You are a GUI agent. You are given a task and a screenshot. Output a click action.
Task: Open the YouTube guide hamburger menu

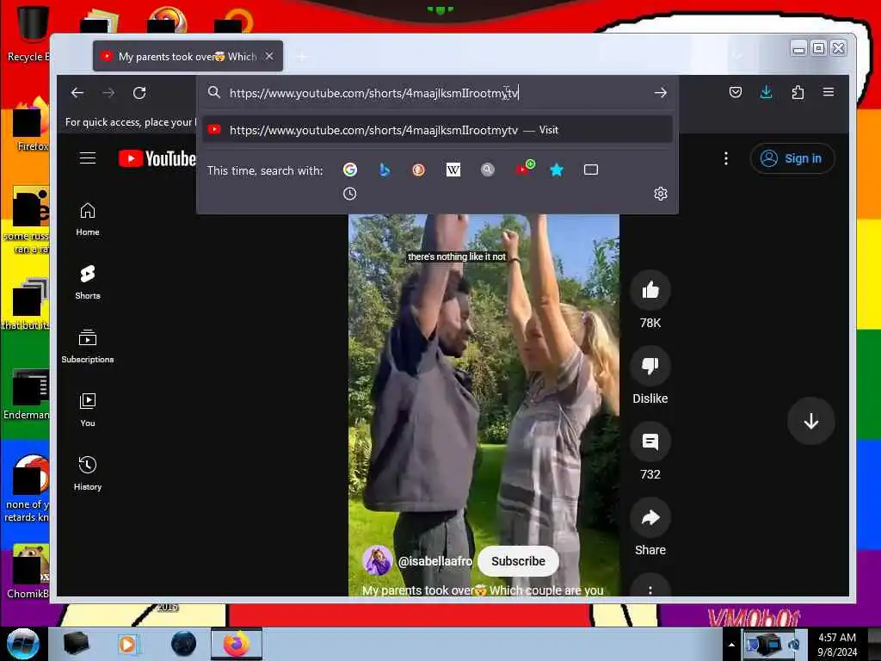coord(88,158)
